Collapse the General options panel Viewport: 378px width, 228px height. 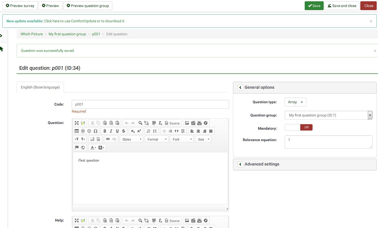240,88
